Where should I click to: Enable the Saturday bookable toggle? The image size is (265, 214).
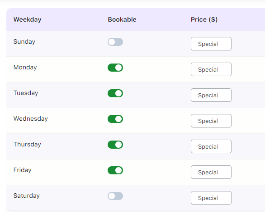[115, 196]
